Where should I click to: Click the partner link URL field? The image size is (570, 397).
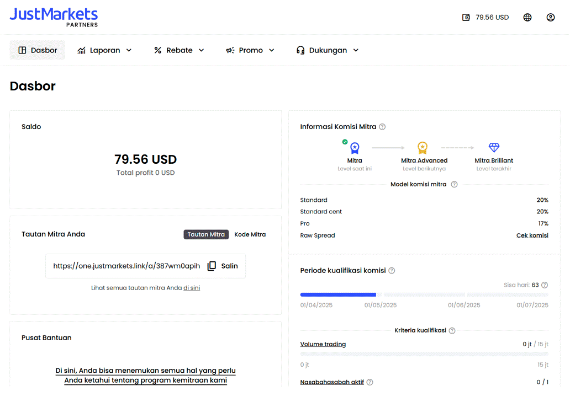[145, 266]
